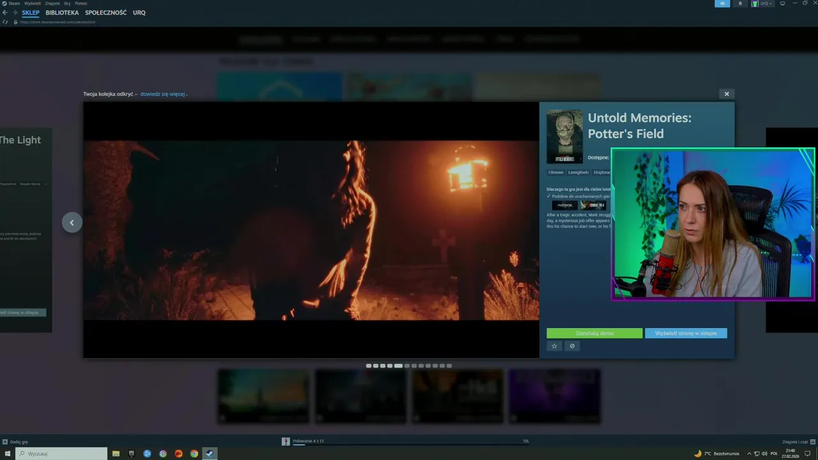Click the POL language indicator
The height and width of the screenshot is (460, 818).
pos(774,454)
